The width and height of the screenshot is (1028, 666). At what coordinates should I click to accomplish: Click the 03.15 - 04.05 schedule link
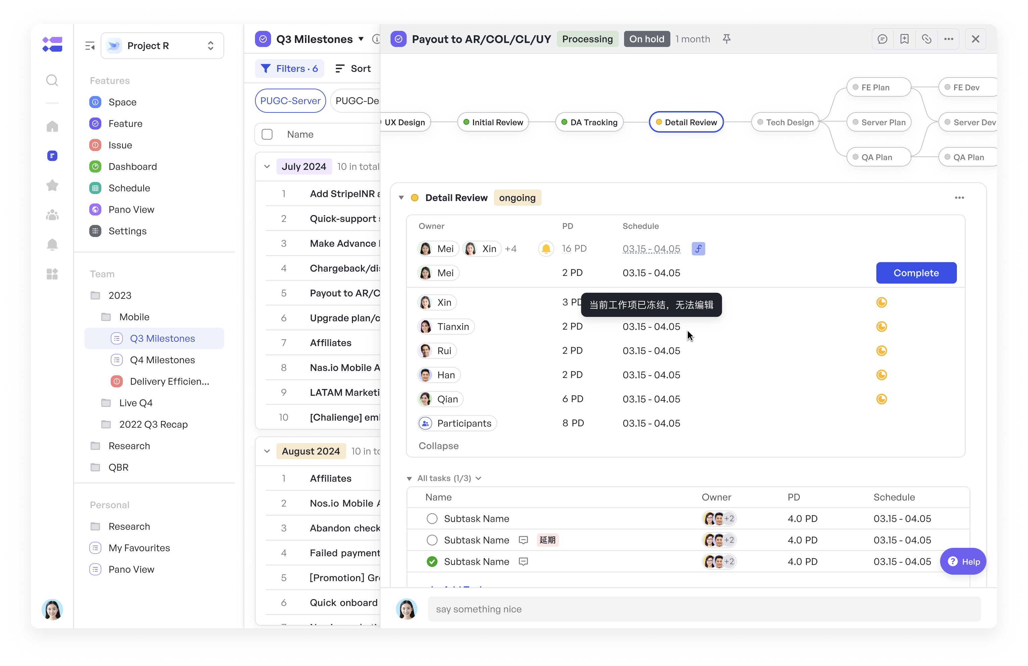tap(651, 249)
